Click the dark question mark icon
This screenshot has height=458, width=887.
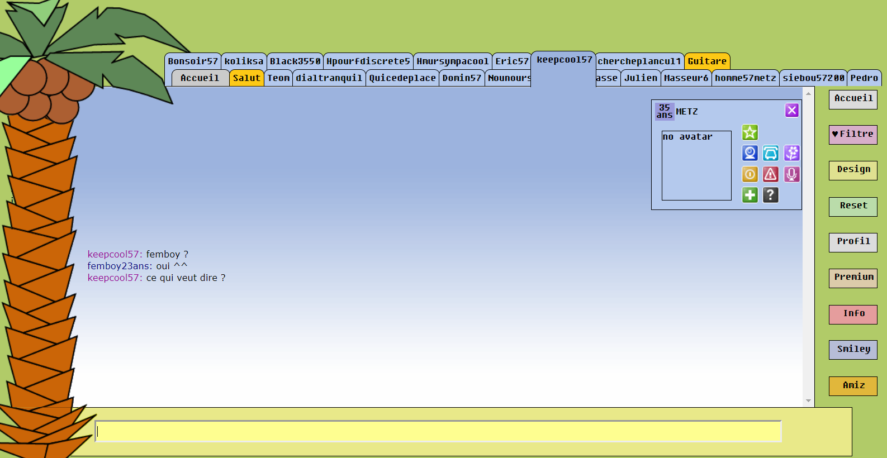tap(770, 195)
